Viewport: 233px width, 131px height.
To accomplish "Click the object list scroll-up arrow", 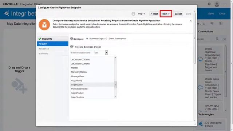I will [x=115, y=57].
